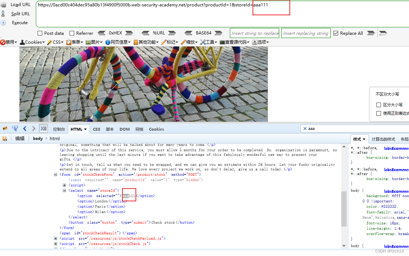
Task: Open the 其他功能 dropdown menu
Action: [146, 42]
